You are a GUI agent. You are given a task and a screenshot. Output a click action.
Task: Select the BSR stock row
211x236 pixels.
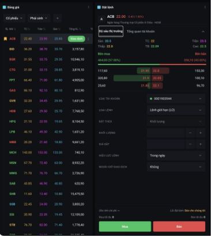[47, 59]
